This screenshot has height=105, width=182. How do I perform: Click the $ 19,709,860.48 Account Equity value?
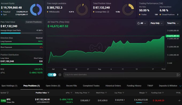coord(11,8)
